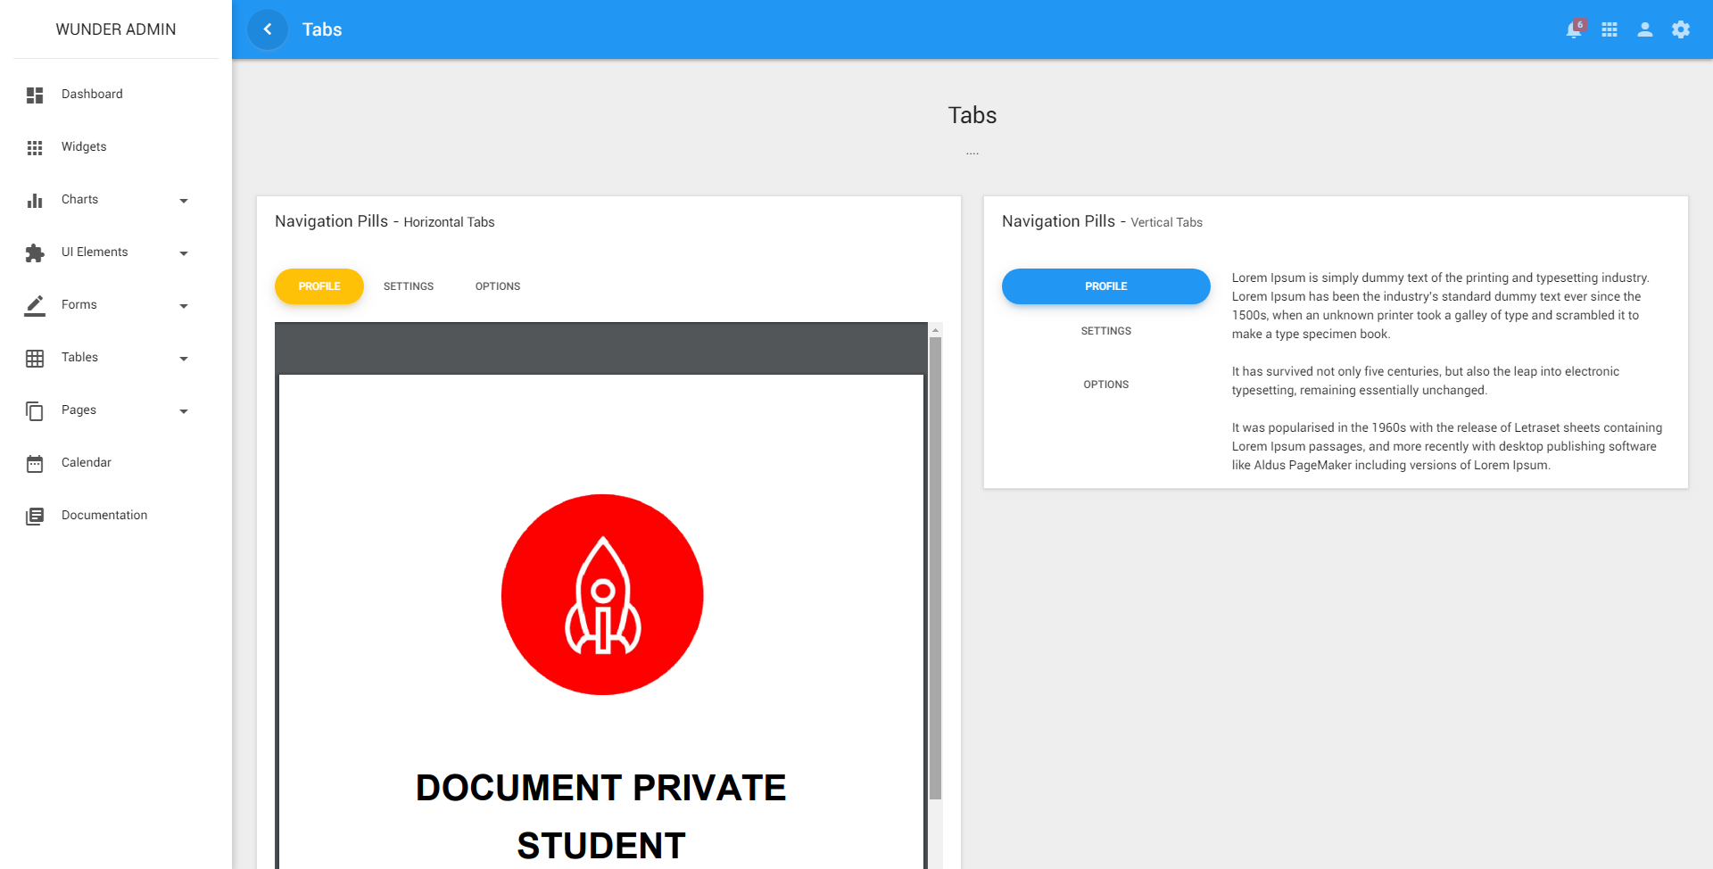Viewport: 1713px width, 869px height.
Task: Click the Navigation Pills Vertical Tabs heading
Action: tap(1102, 221)
